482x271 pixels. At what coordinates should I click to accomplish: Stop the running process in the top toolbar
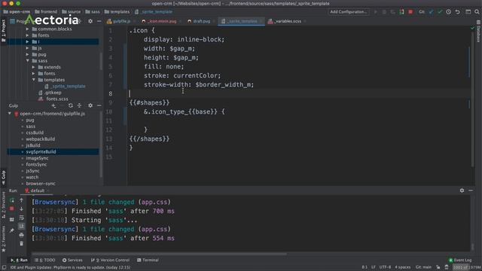coord(410,12)
